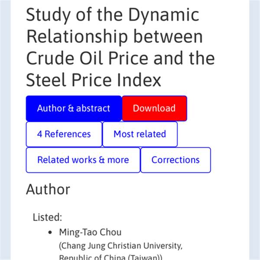Select author name Ming-Tao Chou
The image size is (260, 260).
pyautogui.click(x=90, y=232)
